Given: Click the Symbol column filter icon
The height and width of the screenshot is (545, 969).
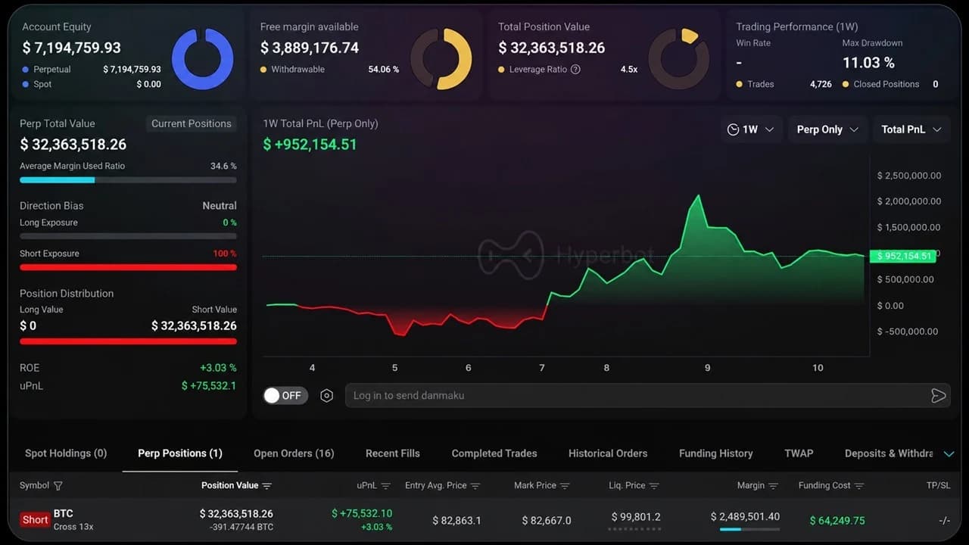Looking at the screenshot, I should click(58, 486).
